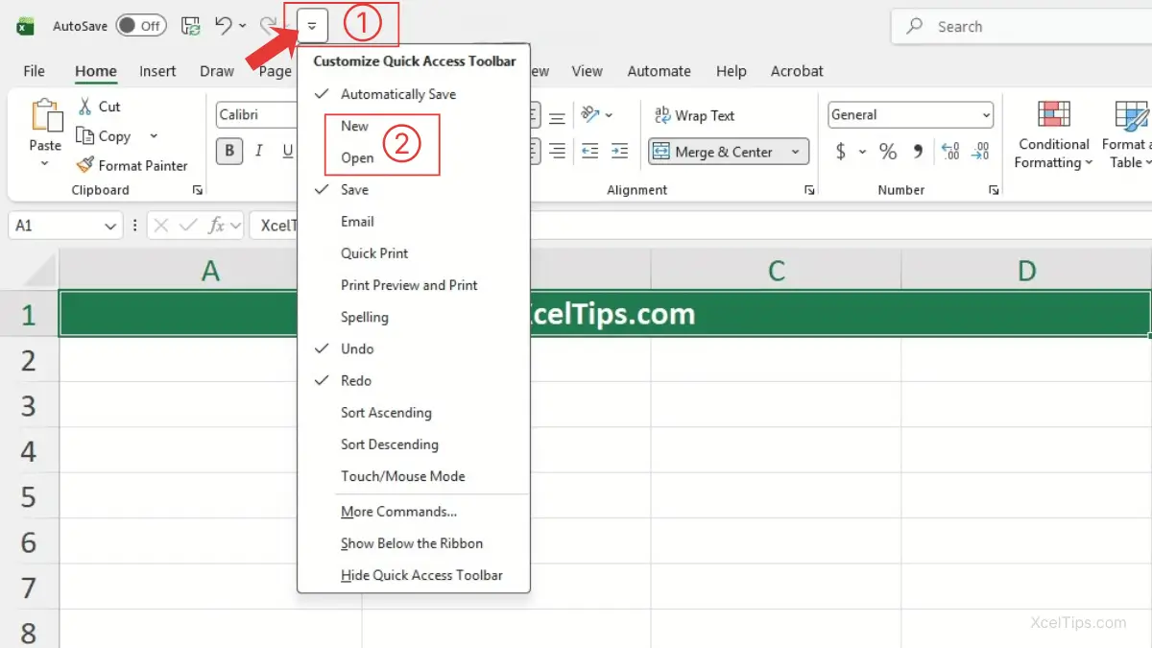Click the Percent Style icon

[x=888, y=152]
